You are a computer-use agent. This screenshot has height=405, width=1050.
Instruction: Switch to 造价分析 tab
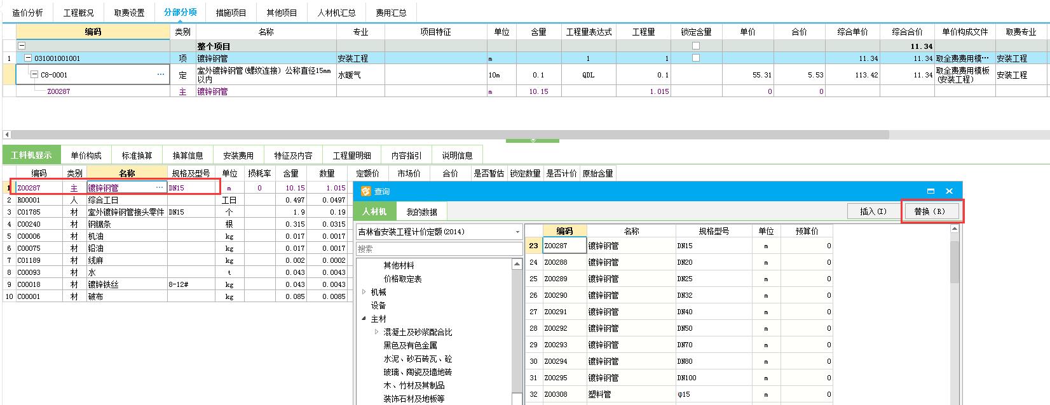(28, 13)
